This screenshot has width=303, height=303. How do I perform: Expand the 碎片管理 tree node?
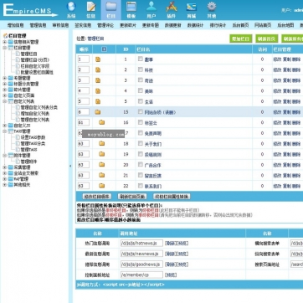tap(4, 90)
